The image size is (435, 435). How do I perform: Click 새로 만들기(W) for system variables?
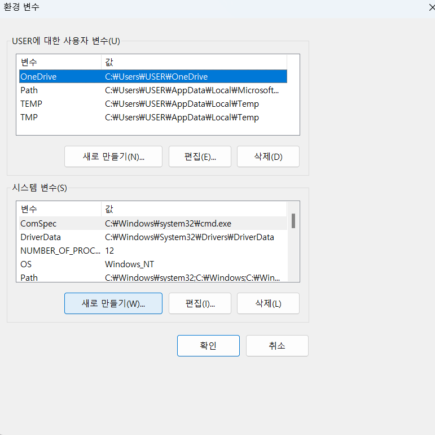(113, 303)
